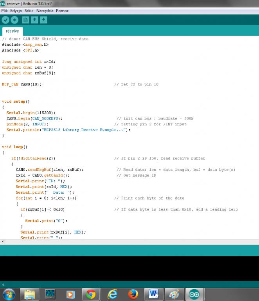Open the Narzędzia menu
Screen dimensions: 259x301
(x=45, y=11)
